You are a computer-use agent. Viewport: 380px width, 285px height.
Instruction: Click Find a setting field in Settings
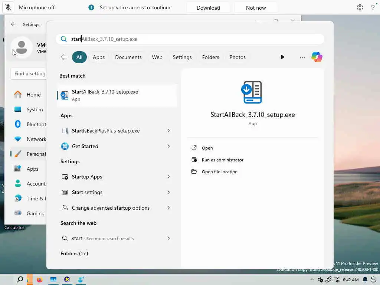[28, 73]
